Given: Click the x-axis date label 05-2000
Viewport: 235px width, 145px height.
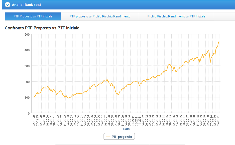Looking at the screenshot, I should tap(44, 121).
